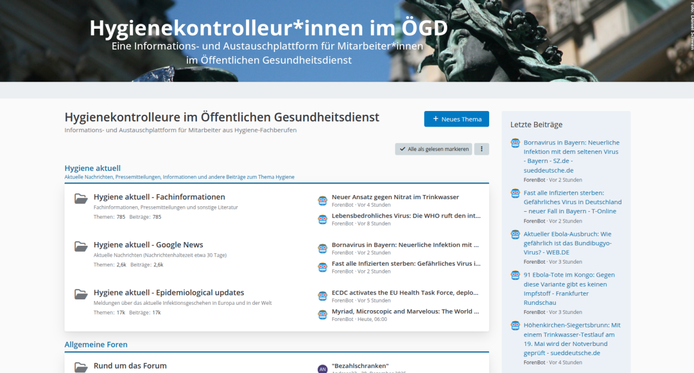Click Alle als gelesen markieren button
Viewport: 694px width, 373px height.
[433, 149]
